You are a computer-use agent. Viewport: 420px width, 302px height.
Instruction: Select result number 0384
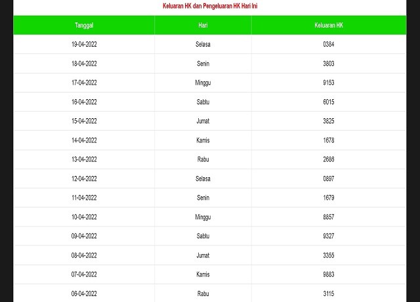pos(329,44)
